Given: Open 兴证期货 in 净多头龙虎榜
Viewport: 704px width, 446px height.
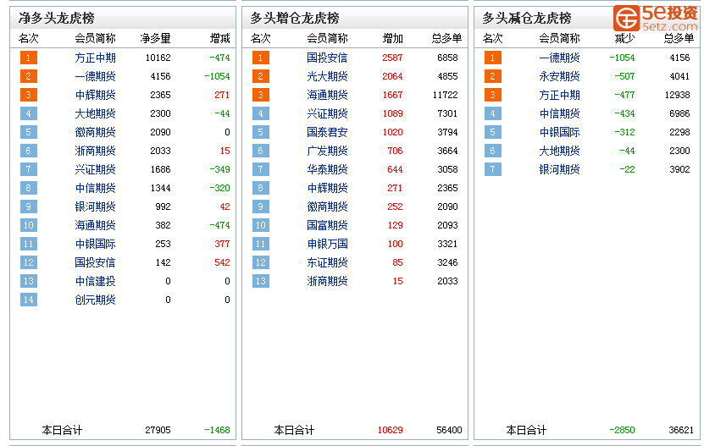Looking at the screenshot, I should point(95,169).
